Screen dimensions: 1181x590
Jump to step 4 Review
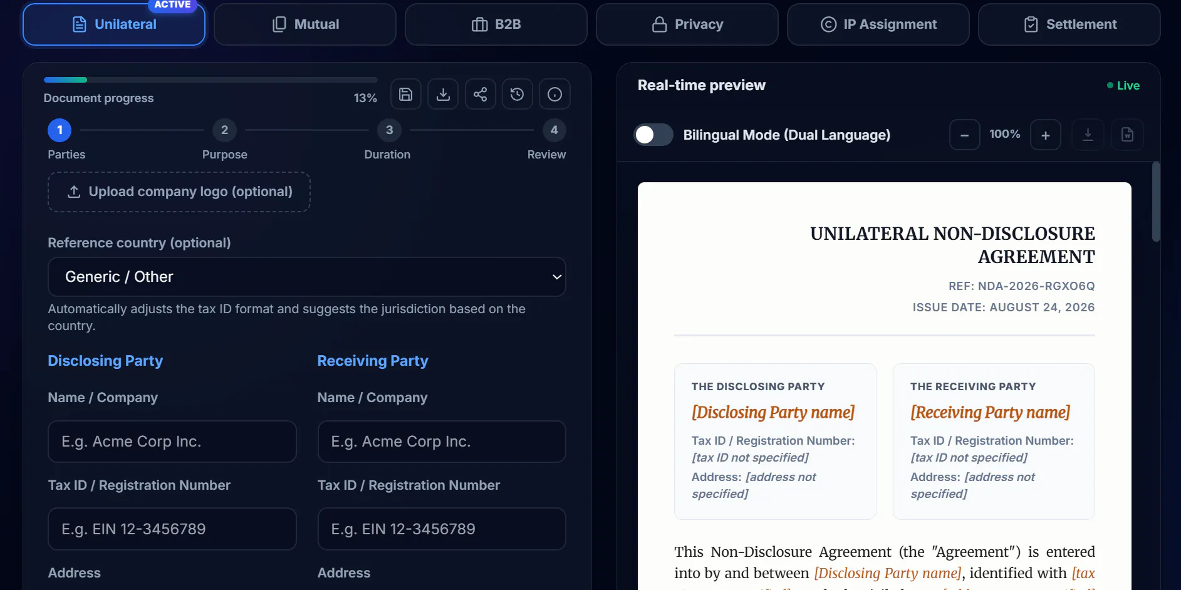coord(554,130)
